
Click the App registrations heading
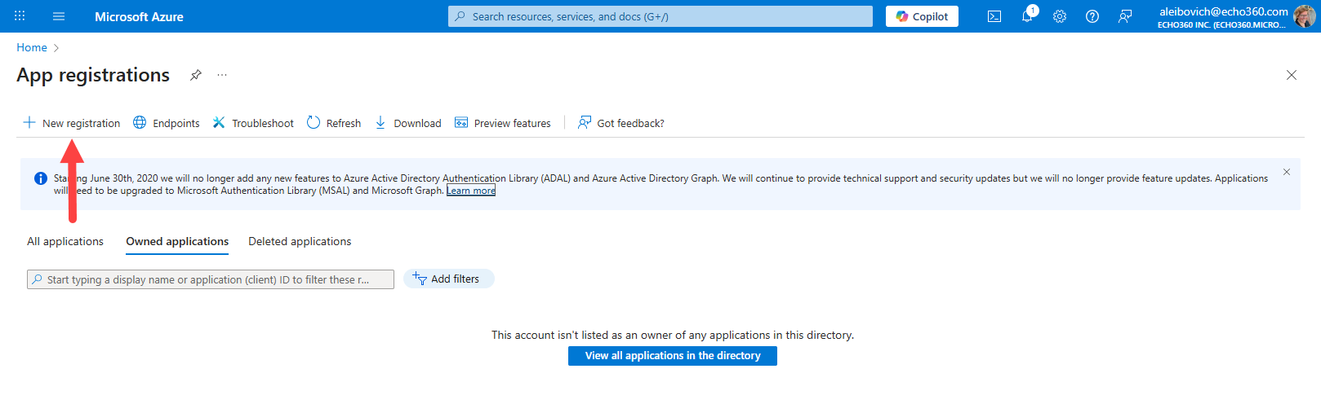tap(93, 75)
